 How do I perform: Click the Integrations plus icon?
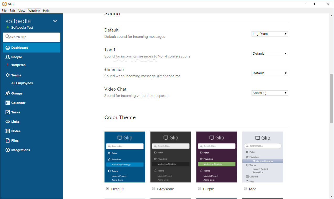pyautogui.click(x=8, y=150)
